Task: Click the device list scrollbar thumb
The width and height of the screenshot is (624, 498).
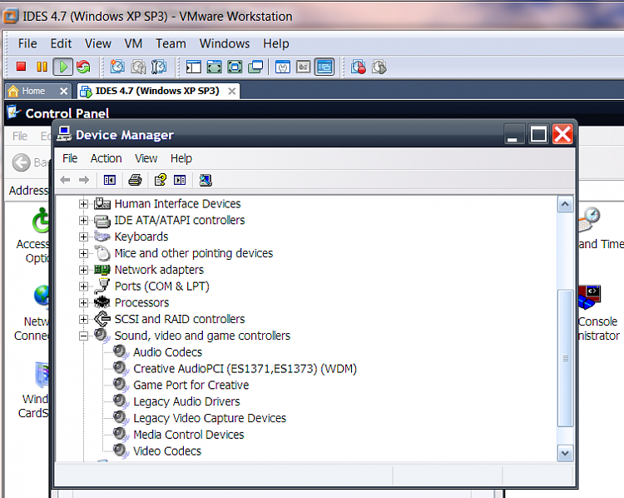Action: click(x=565, y=358)
